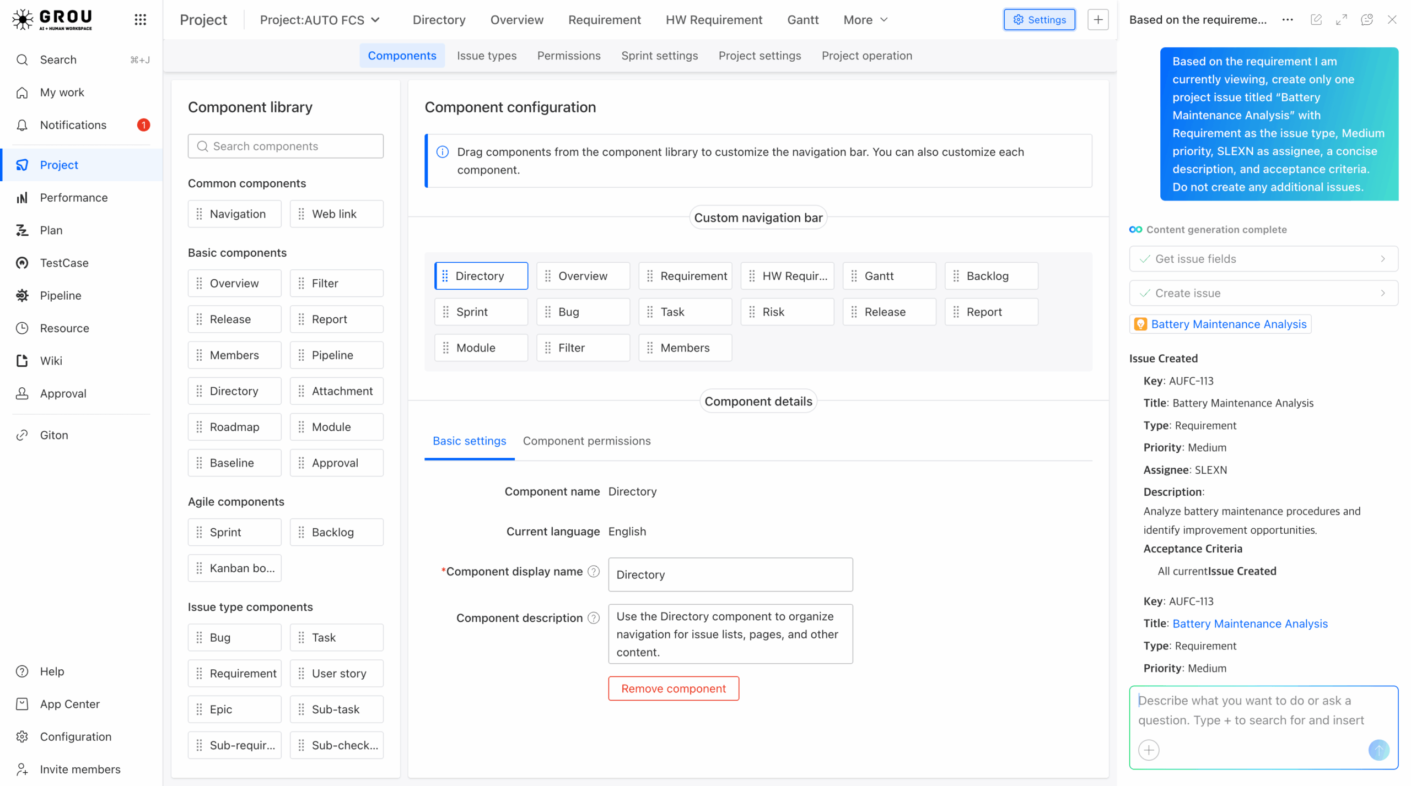Open the Sprint settings tab
Image resolution: width=1411 pixels, height=786 pixels.
[x=659, y=56]
